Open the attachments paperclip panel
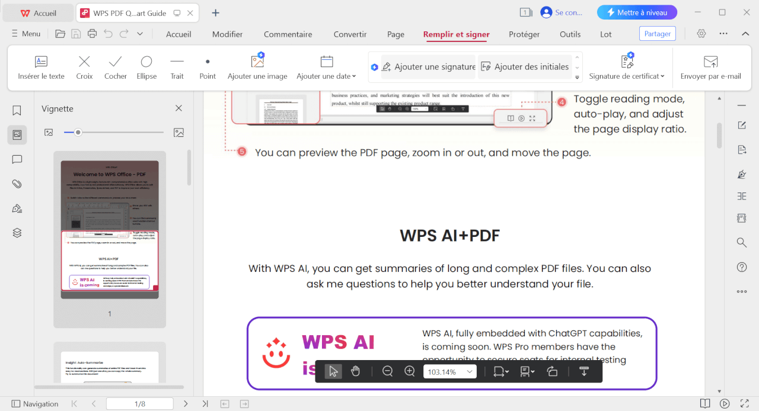 [x=17, y=184]
